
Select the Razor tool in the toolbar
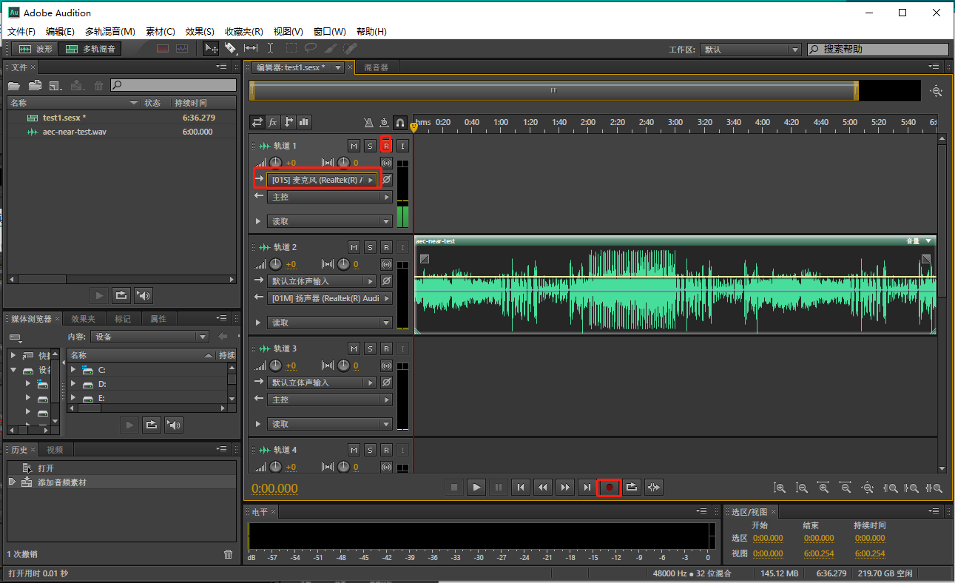pyautogui.click(x=231, y=48)
